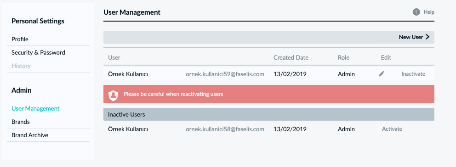Click the shield icon in red warning banner
This screenshot has width=456, height=167.
point(114,95)
